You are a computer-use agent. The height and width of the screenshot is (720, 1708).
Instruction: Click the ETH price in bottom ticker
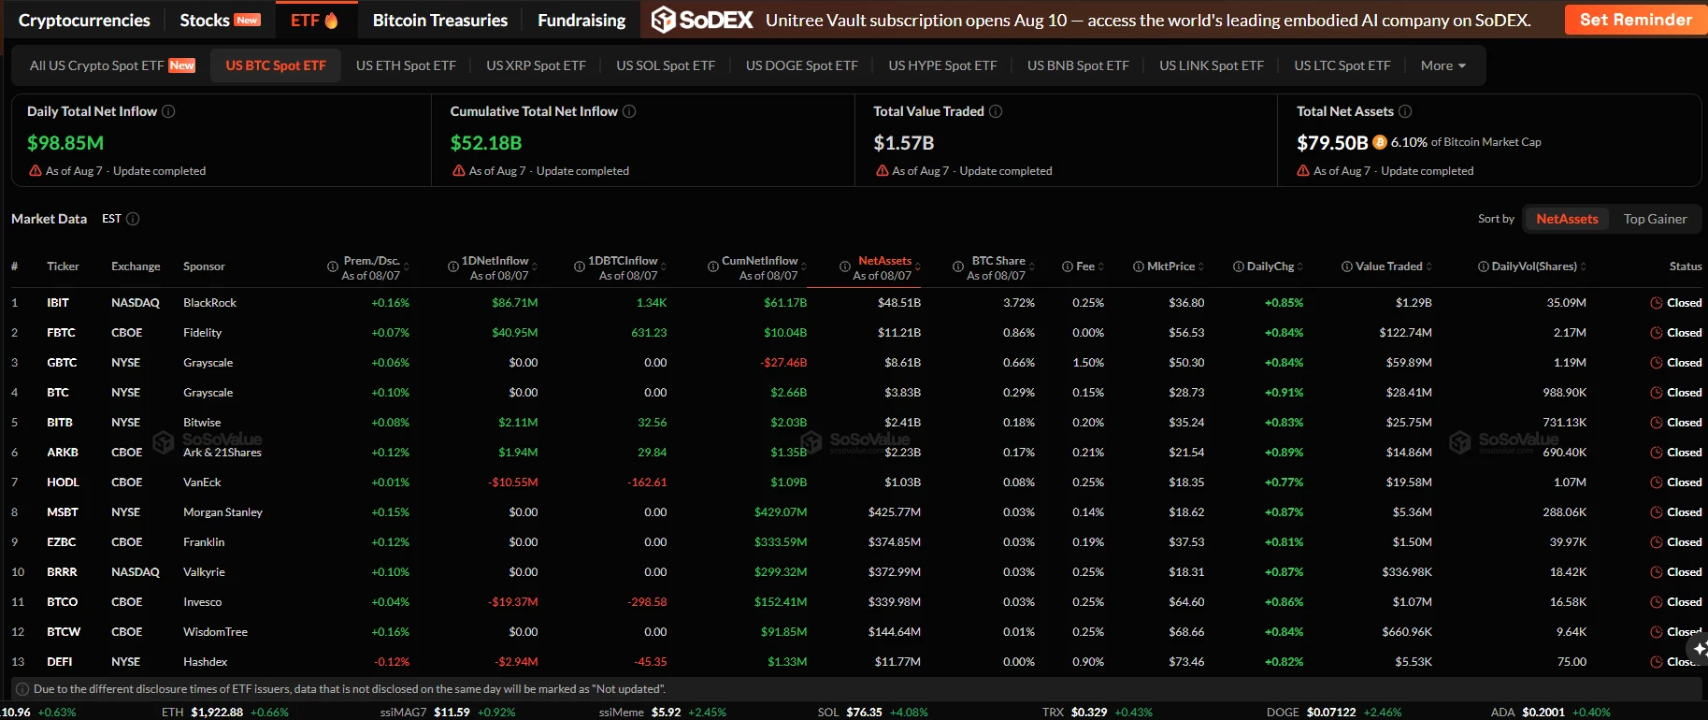[x=217, y=712]
